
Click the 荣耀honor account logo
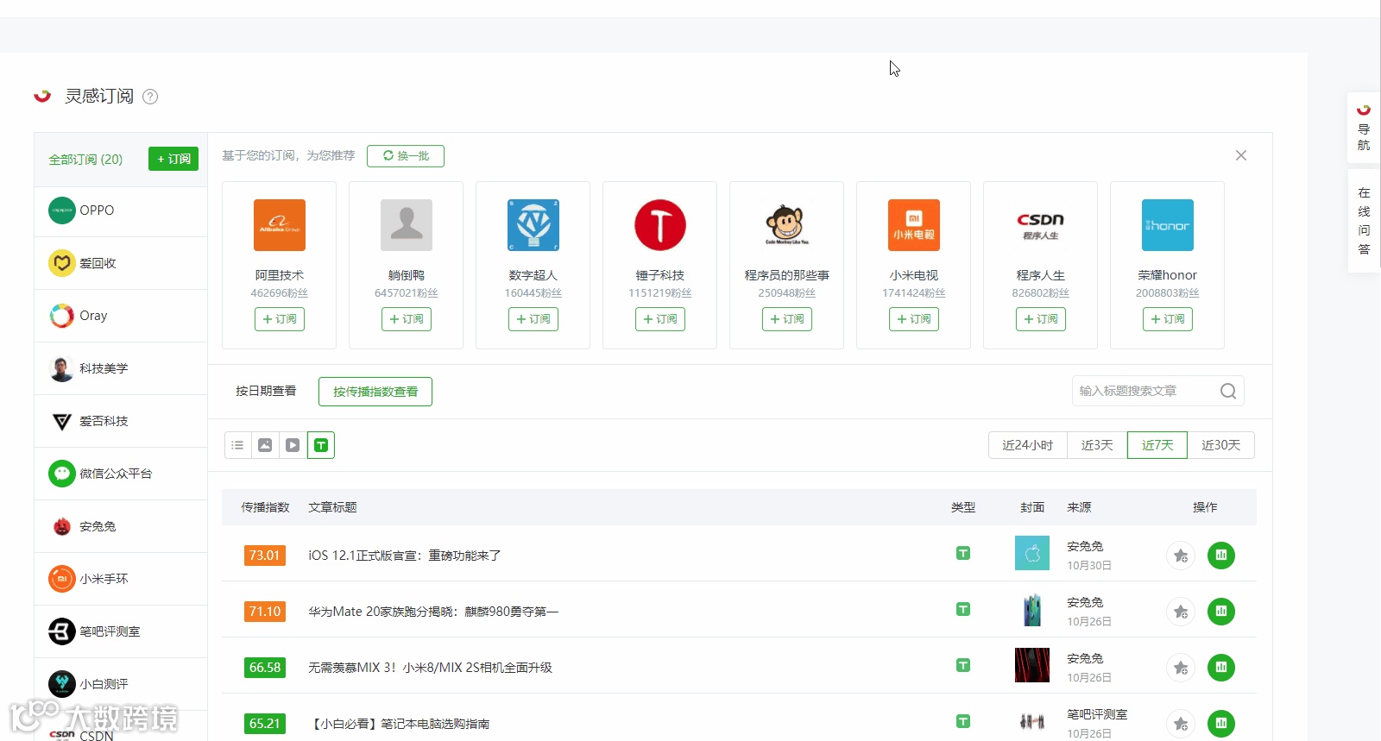pyautogui.click(x=1168, y=225)
